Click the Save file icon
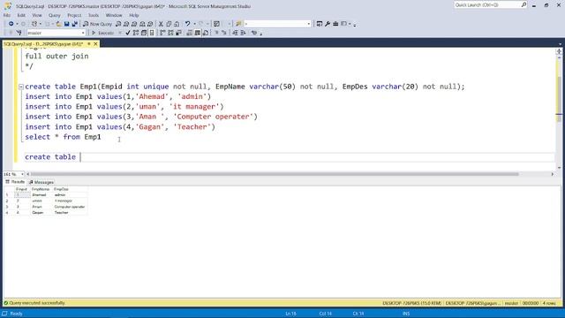 [67, 24]
